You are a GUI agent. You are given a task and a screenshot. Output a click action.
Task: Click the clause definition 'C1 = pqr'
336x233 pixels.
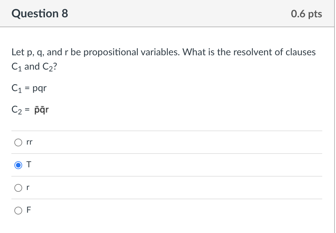click(x=29, y=88)
